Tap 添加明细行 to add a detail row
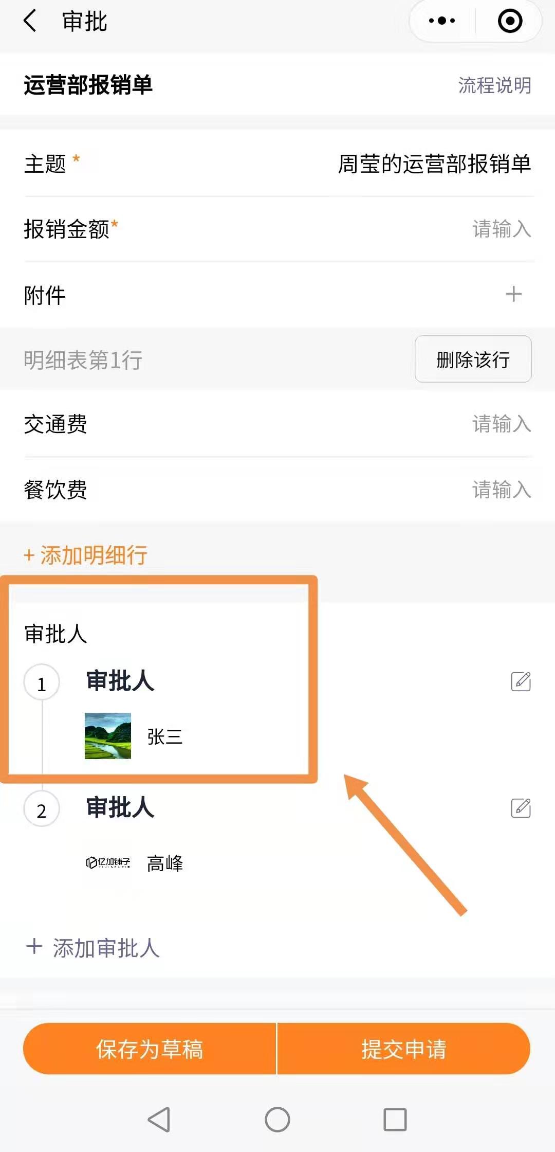555x1152 pixels. tap(86, 555)
